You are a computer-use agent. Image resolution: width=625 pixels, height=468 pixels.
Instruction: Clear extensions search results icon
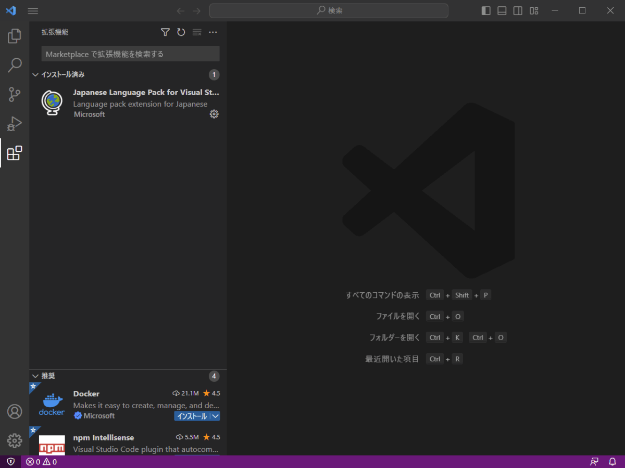coord(197,32)
